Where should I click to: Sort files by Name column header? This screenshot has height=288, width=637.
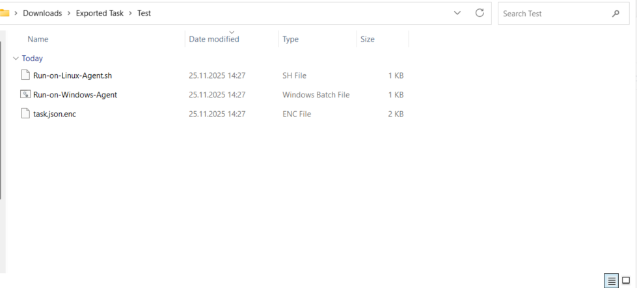tap(38, 39)
